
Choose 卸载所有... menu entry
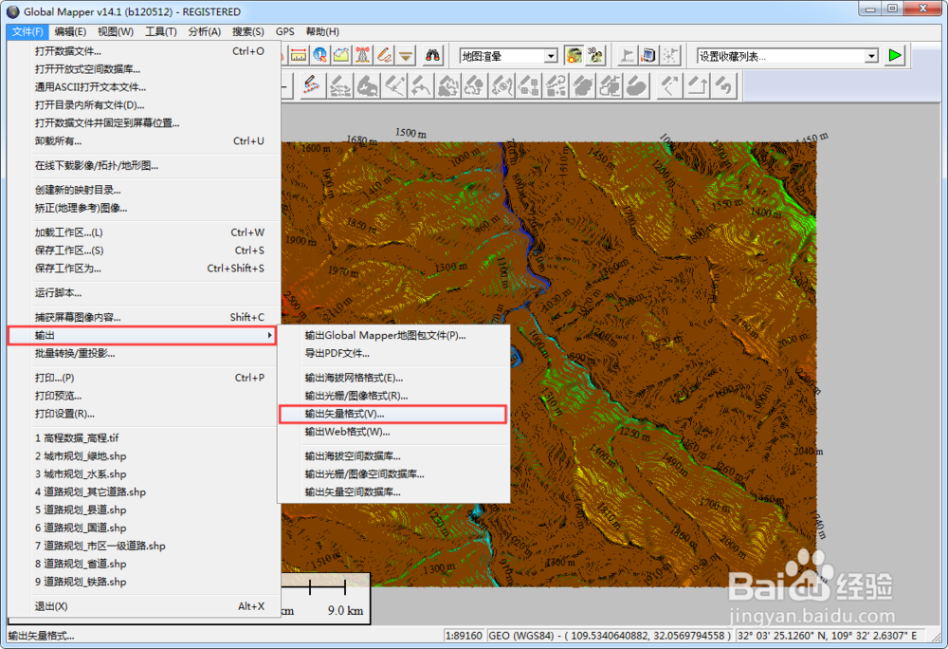click(144, 141)
